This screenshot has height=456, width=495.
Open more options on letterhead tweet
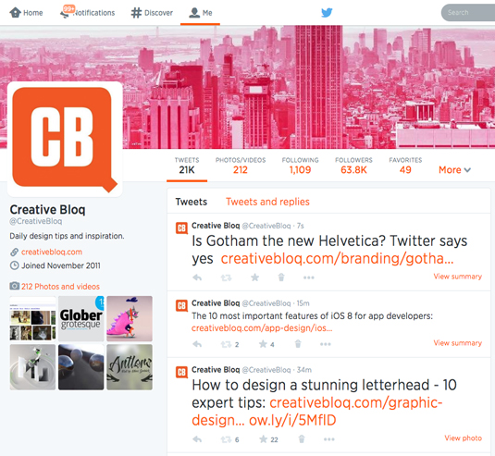pyautogui.click(x=329, y=439)
